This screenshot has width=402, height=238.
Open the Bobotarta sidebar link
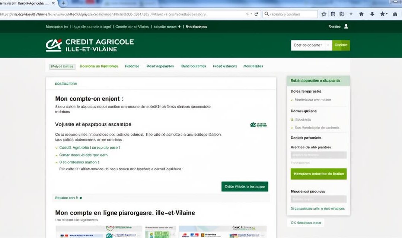[301, 120]
